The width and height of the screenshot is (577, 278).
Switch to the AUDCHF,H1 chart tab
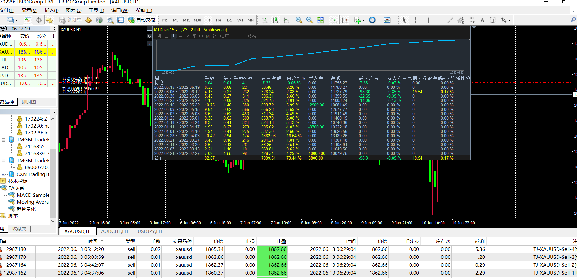tap(115, 231)
